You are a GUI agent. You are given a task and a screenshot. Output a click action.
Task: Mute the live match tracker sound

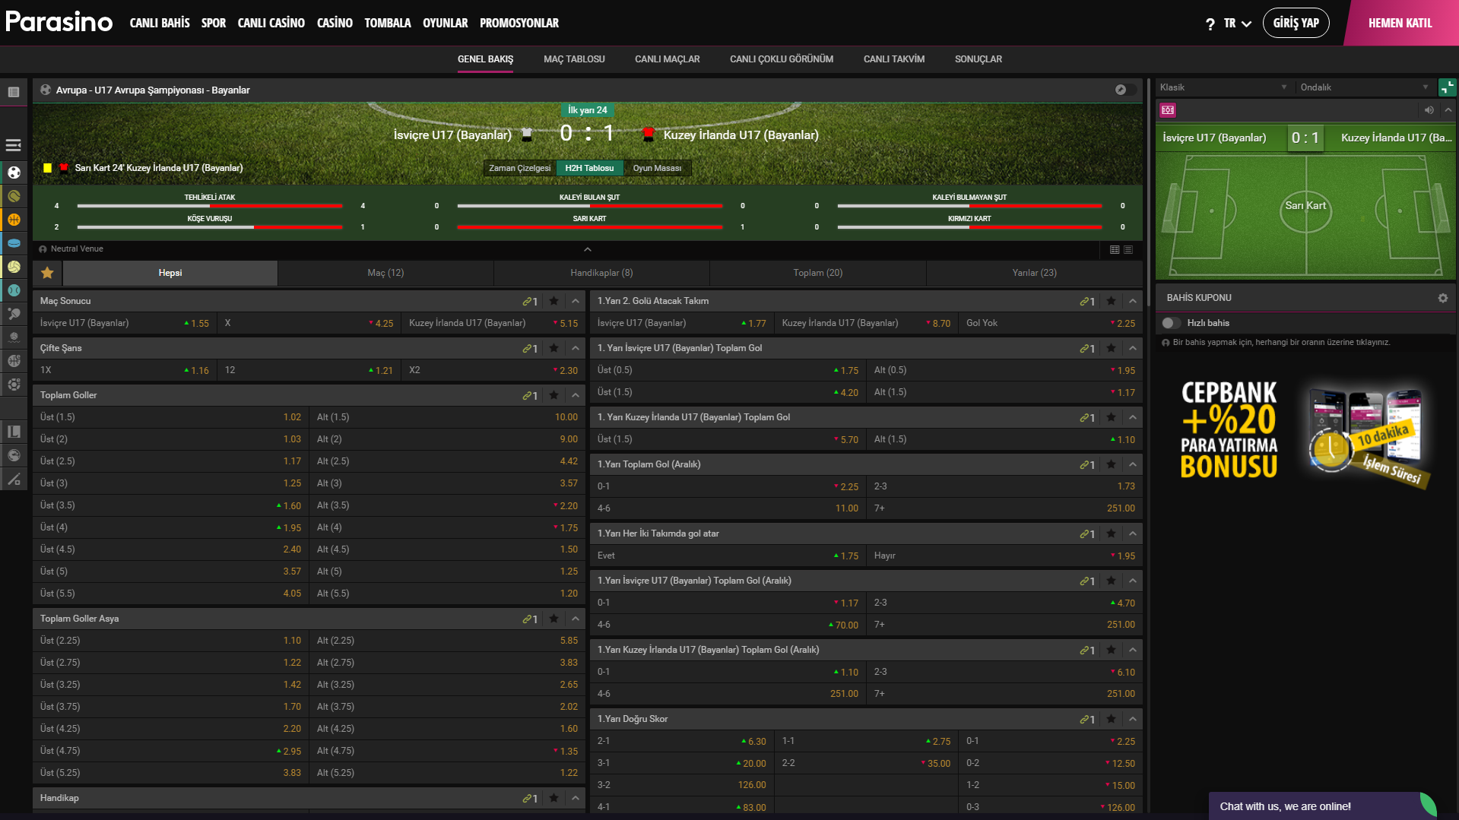pyautogui.click(x=1429, y=110)
